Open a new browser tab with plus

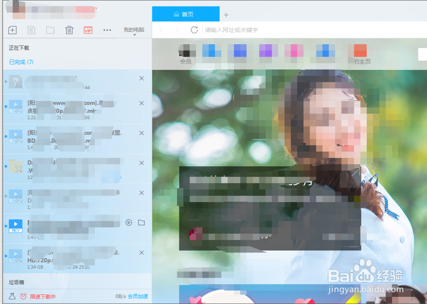(x=226, y=15)
